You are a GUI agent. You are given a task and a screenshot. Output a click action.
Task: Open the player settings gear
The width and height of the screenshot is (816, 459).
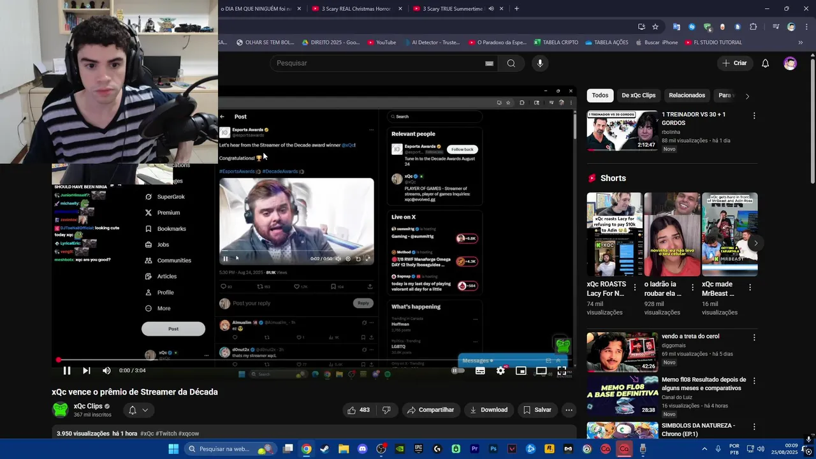tap(500, 370)
